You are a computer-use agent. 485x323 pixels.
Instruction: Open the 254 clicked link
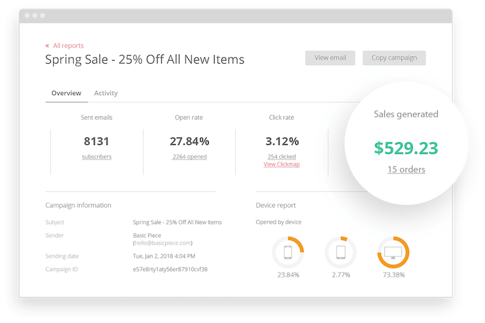coord(281,157)
